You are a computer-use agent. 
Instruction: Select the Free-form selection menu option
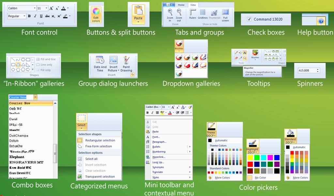(98, 146)
